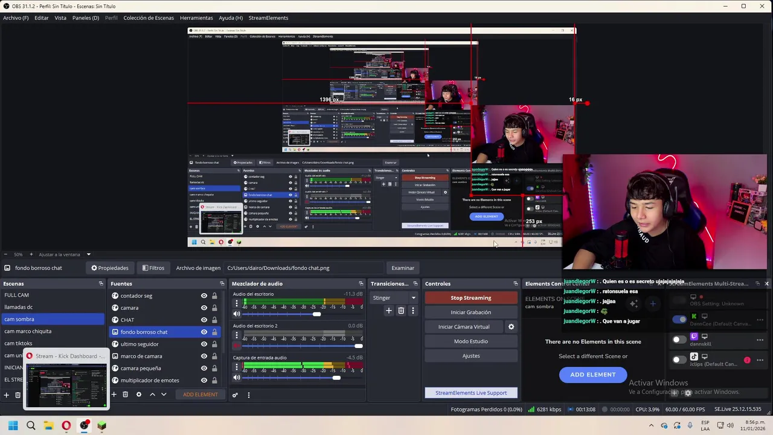Open transition properties three-dot icon
This screenshot has height=435, width=773.
tap(413, 311)
